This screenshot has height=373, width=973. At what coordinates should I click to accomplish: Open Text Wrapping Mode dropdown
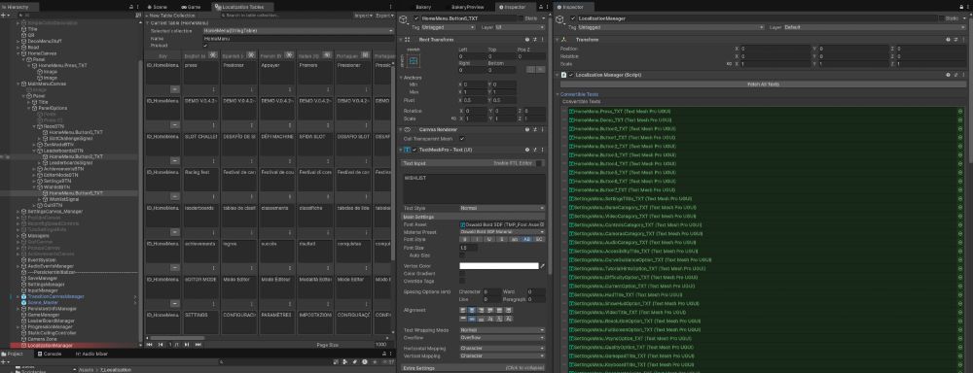(x=502, y=330)
